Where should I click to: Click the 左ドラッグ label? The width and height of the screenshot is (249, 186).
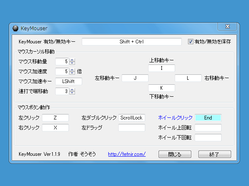click(x=92, y=128)
